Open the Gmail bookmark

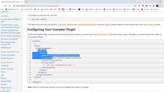pyautogui.click(x=99, y=9)
